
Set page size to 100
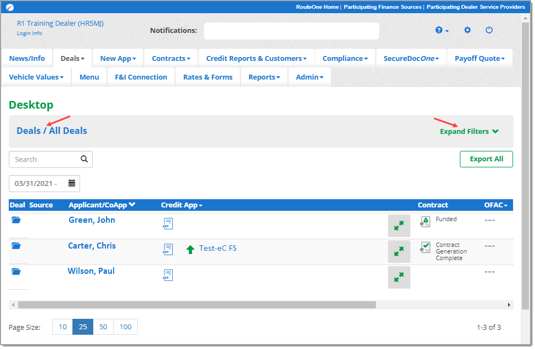(x=125, y=327)
